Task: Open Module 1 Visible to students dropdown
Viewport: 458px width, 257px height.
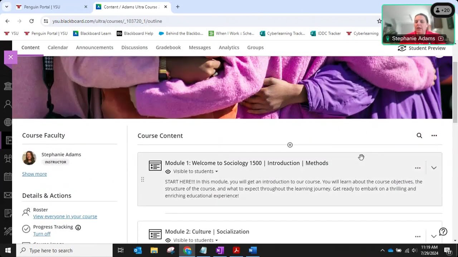Action: click(195, 171)
